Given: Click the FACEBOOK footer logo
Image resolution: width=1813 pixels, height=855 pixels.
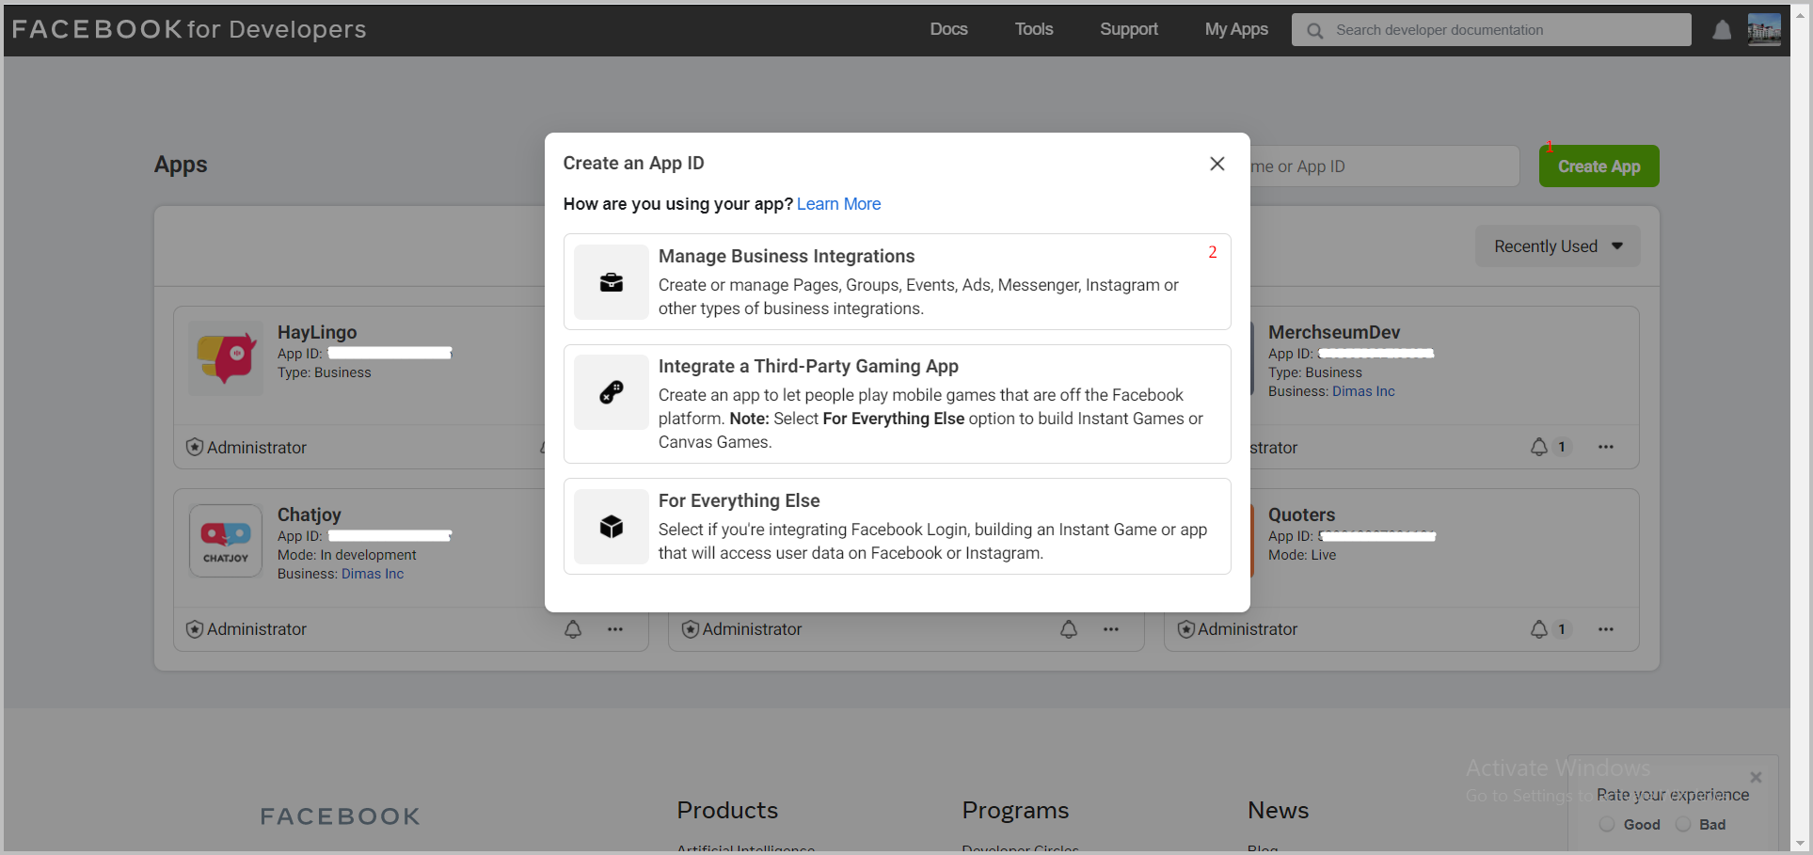Looking at the screenshot, I should (341, 816).
